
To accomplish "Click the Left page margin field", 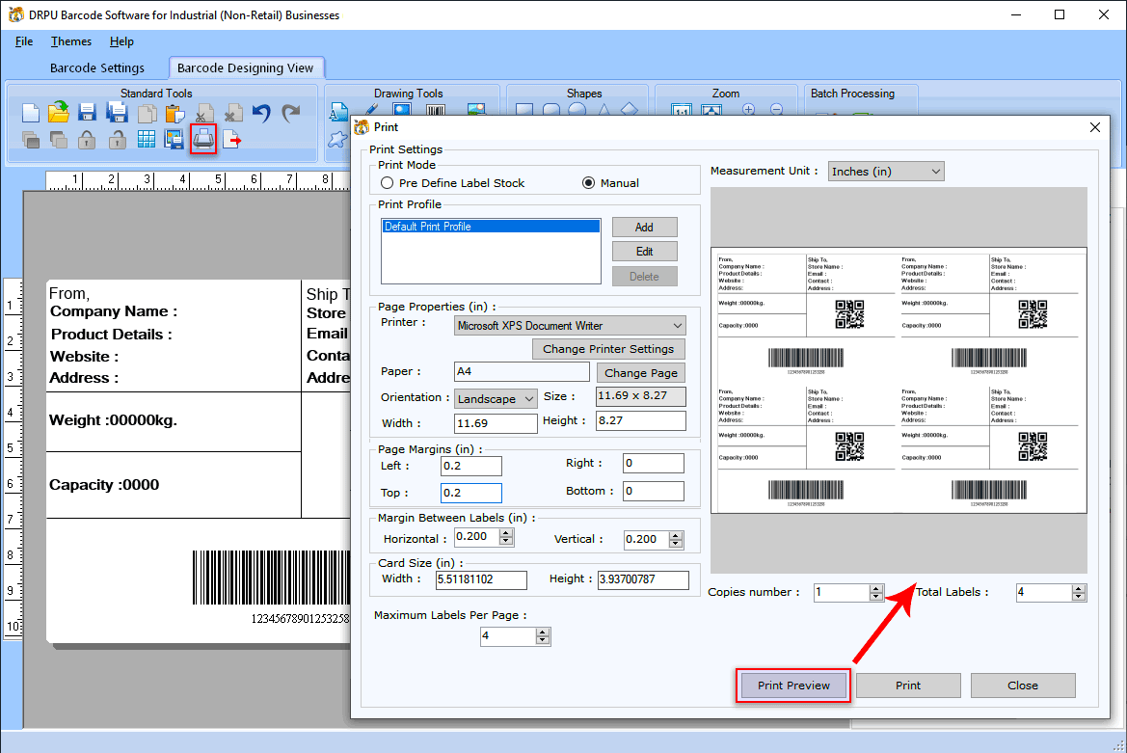I will [470, 467].
